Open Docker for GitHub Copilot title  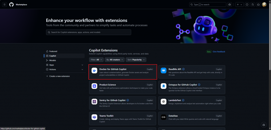(113, 69)
